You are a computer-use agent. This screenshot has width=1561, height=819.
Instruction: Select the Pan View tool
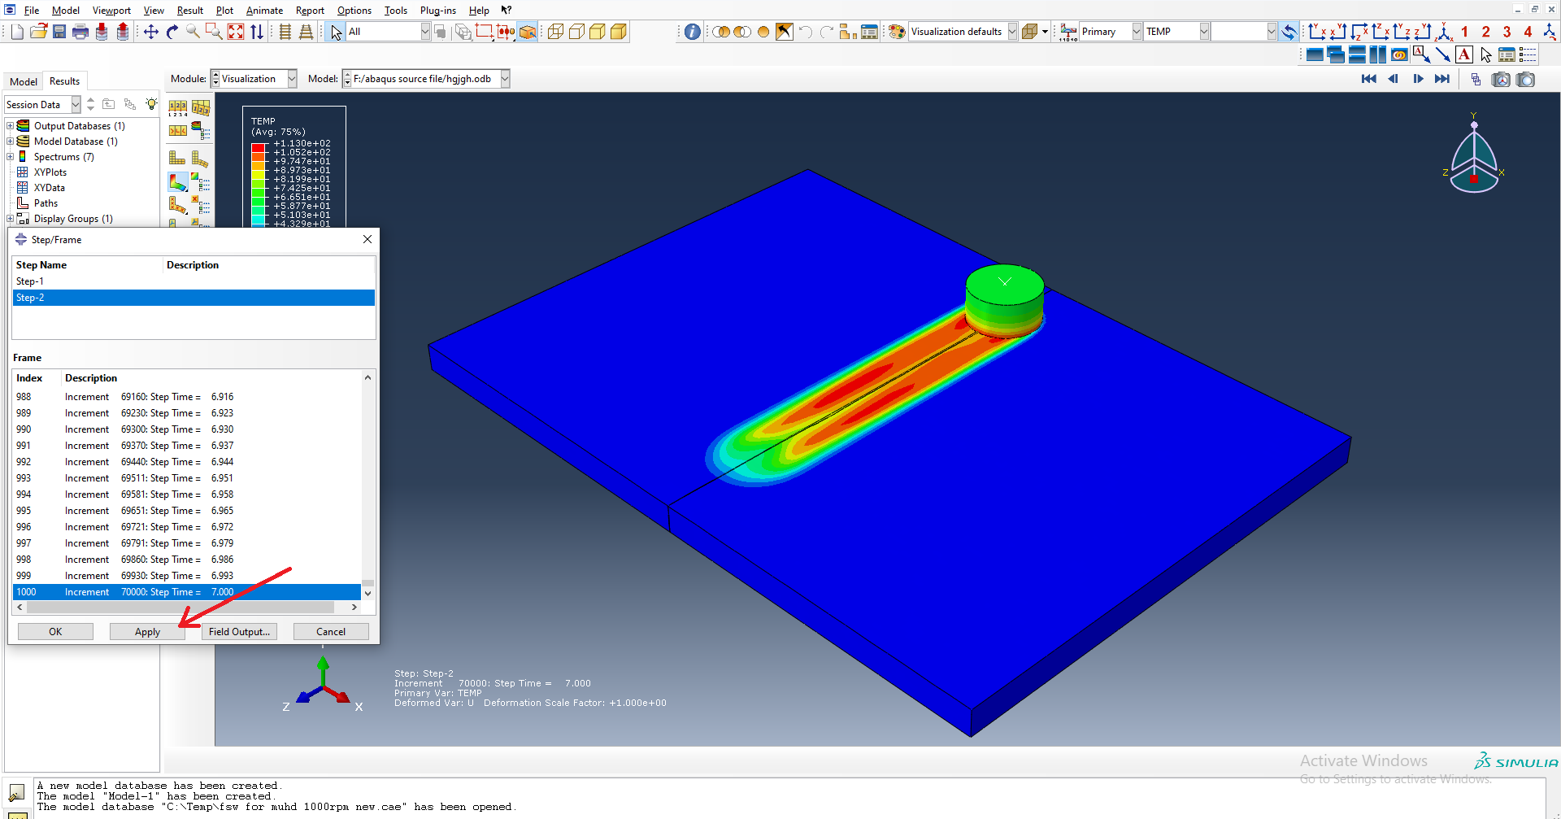coord(150,32)
